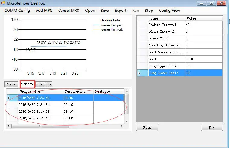Switch to the Raw_data tab
Viewport: 230px width, 148px height.
44,84
